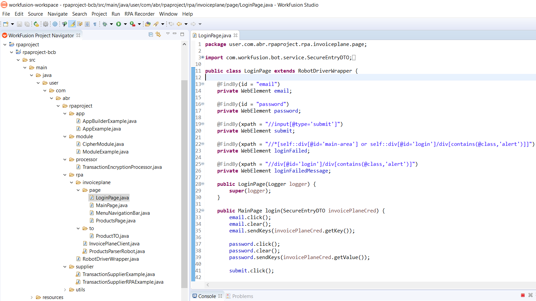Image resolution: width=536 pixels, height=301 pixels.
Task: Open the Debug dropdown arrow
Action: point(111,24)
